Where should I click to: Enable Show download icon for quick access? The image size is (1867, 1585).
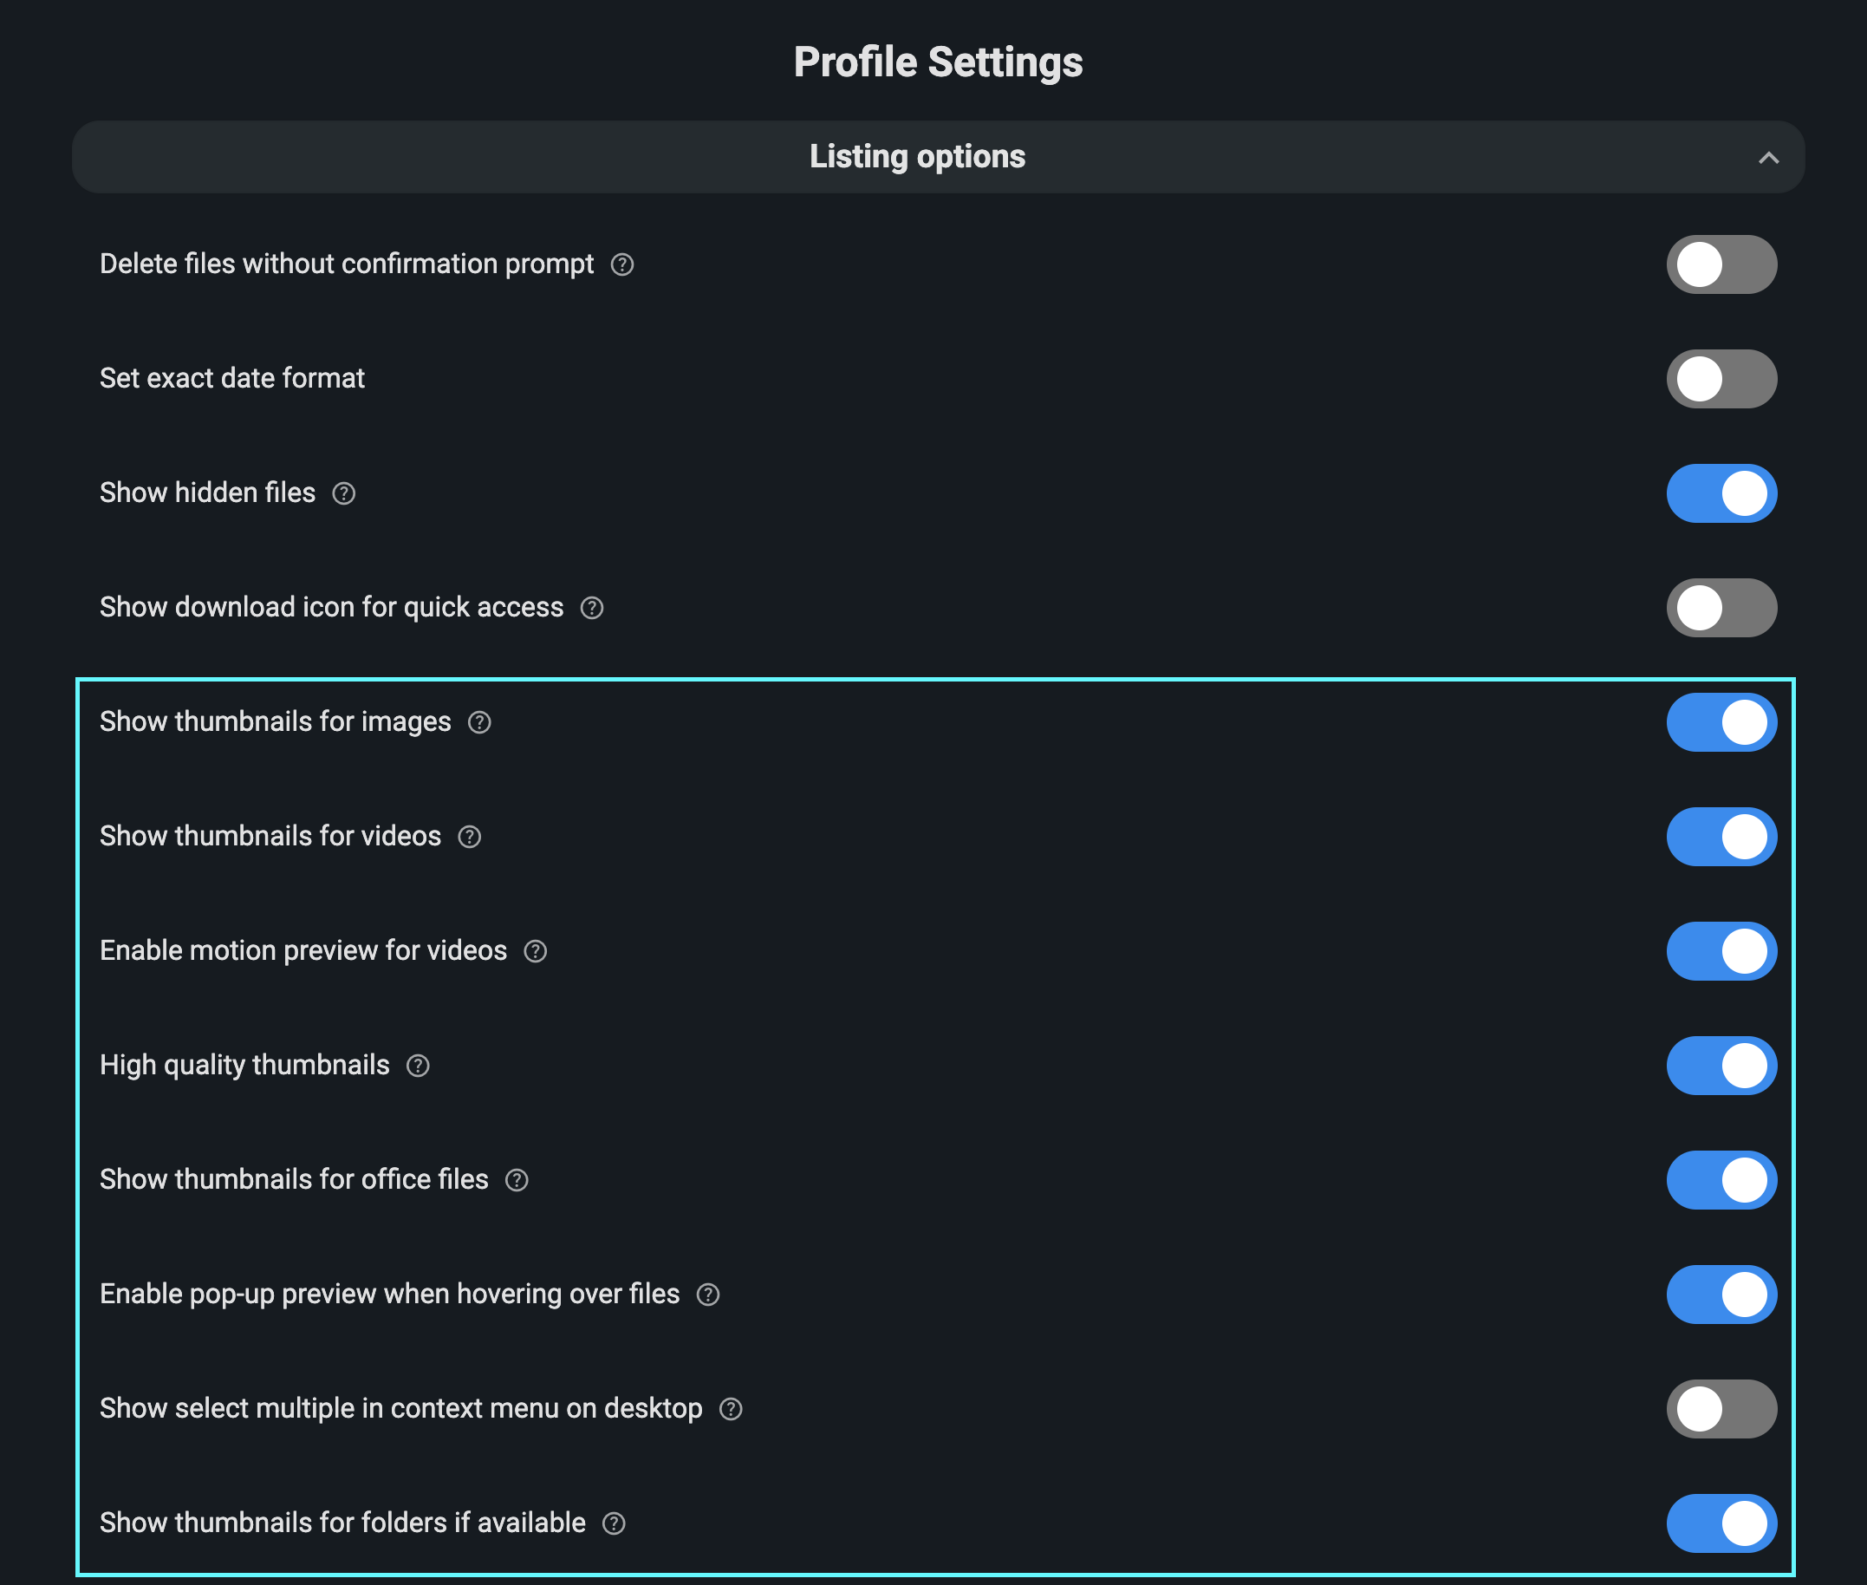(1721, 609)
